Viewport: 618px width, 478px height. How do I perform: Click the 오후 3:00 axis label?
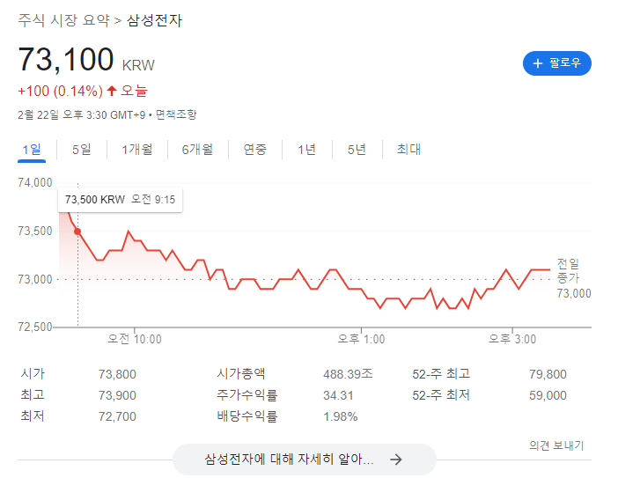(x=512, y=339)
